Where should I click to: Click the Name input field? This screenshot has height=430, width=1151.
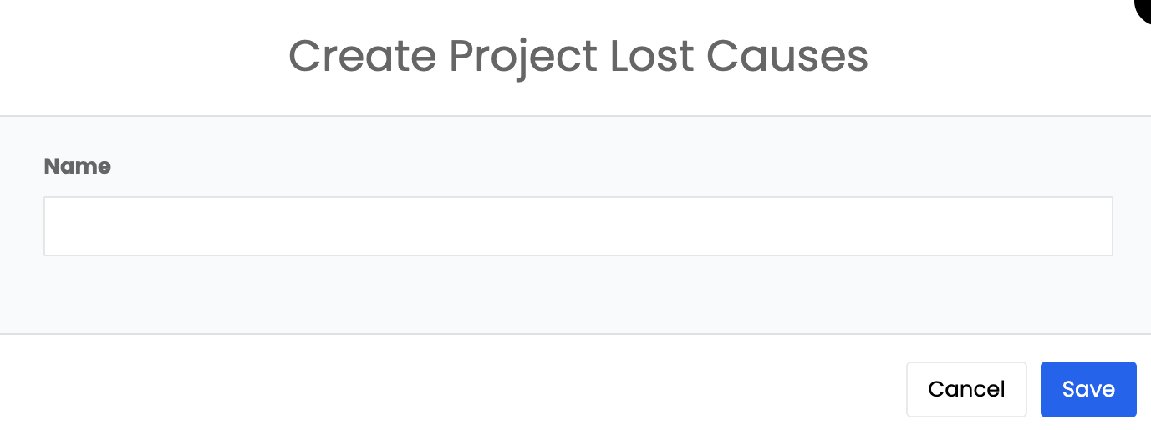pos(578,226)
